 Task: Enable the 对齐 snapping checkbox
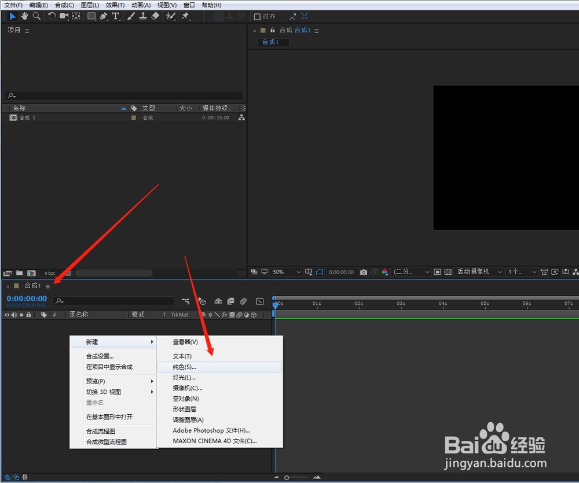[x=257, y=17]
